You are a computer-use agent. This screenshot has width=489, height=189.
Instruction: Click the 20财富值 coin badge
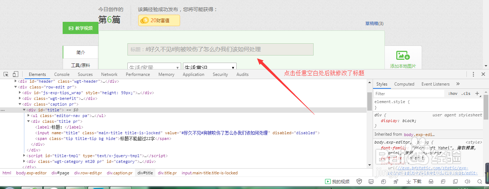click(159, 20)
